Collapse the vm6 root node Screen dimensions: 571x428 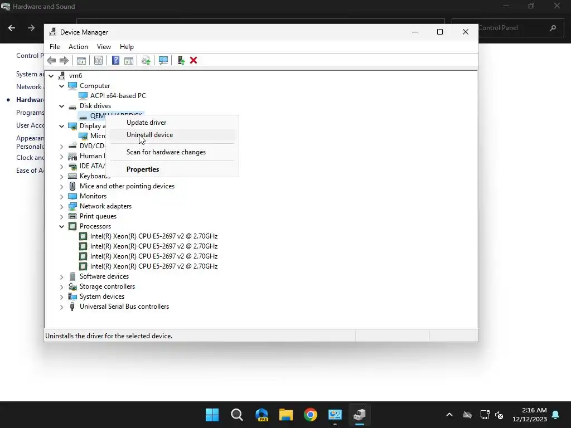(x=51, y=76)
